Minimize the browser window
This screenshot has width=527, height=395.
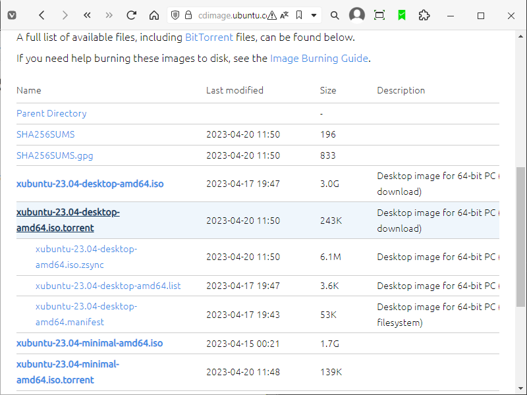pos(451,16)
